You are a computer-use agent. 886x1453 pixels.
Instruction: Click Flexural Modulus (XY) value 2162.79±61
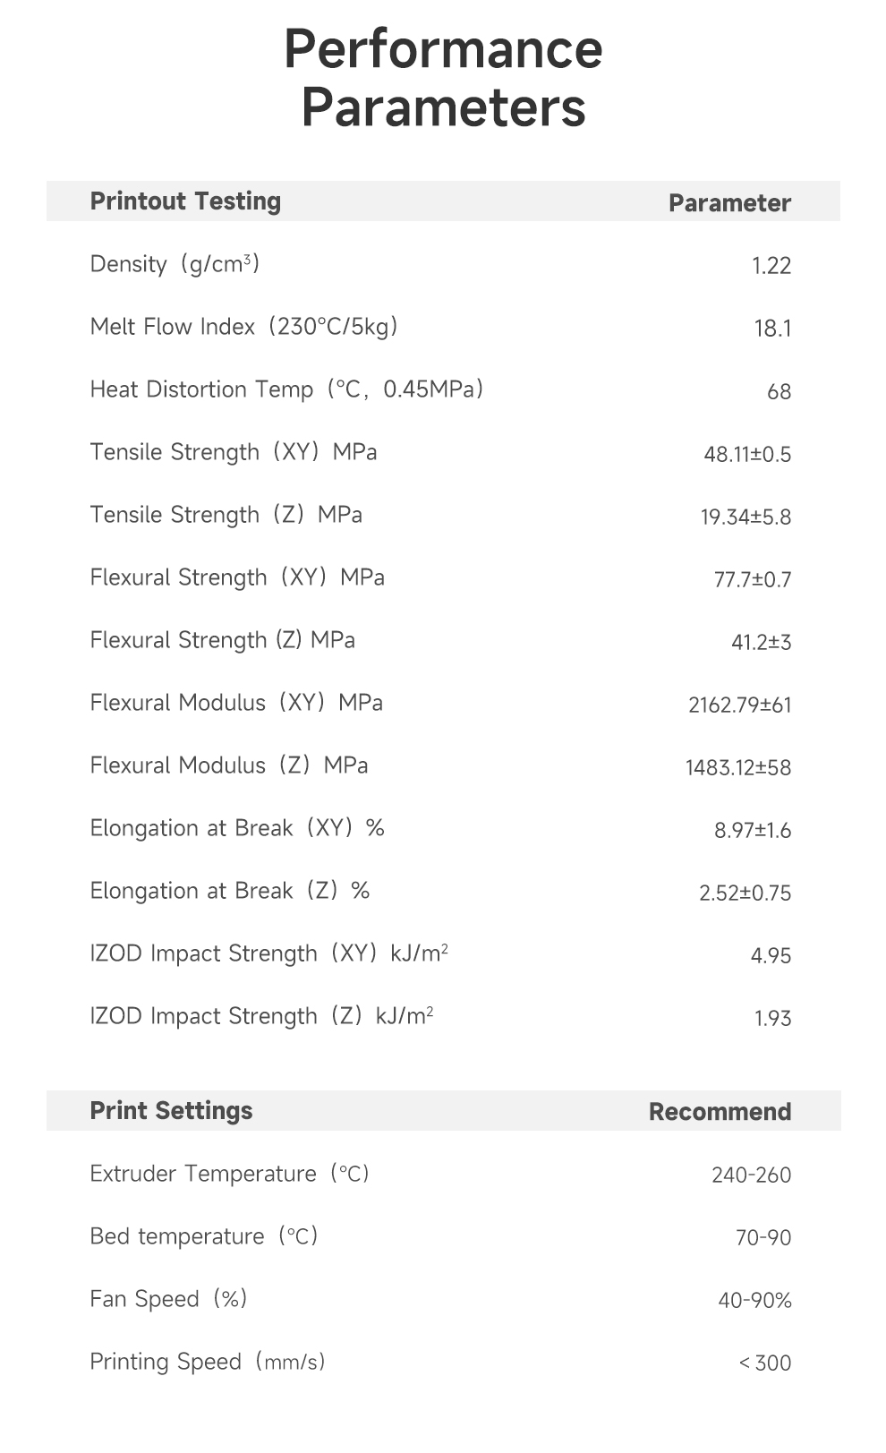(x=739, y=705)
